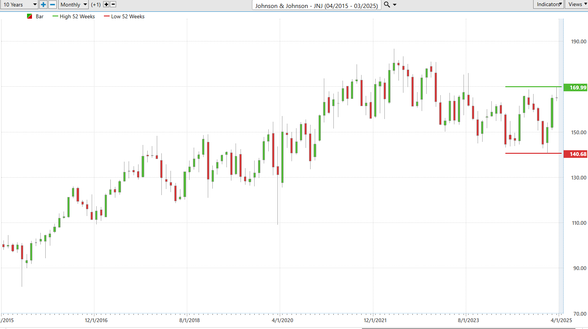The height and width of the screenshot is (329, 588).
Task: Click the blue plus zoom-in button
Action: click(43, 5)
